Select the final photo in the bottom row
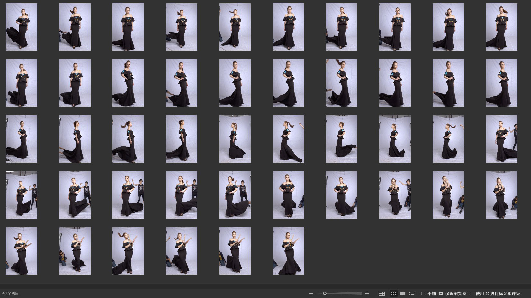This screenshot has height=298, width=531. (288, 251)
